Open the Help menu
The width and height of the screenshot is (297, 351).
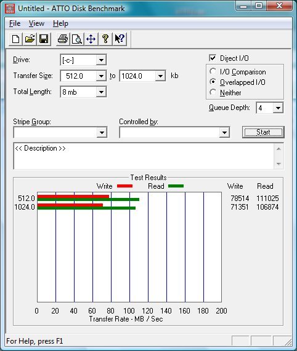click(x=60, y=23)
